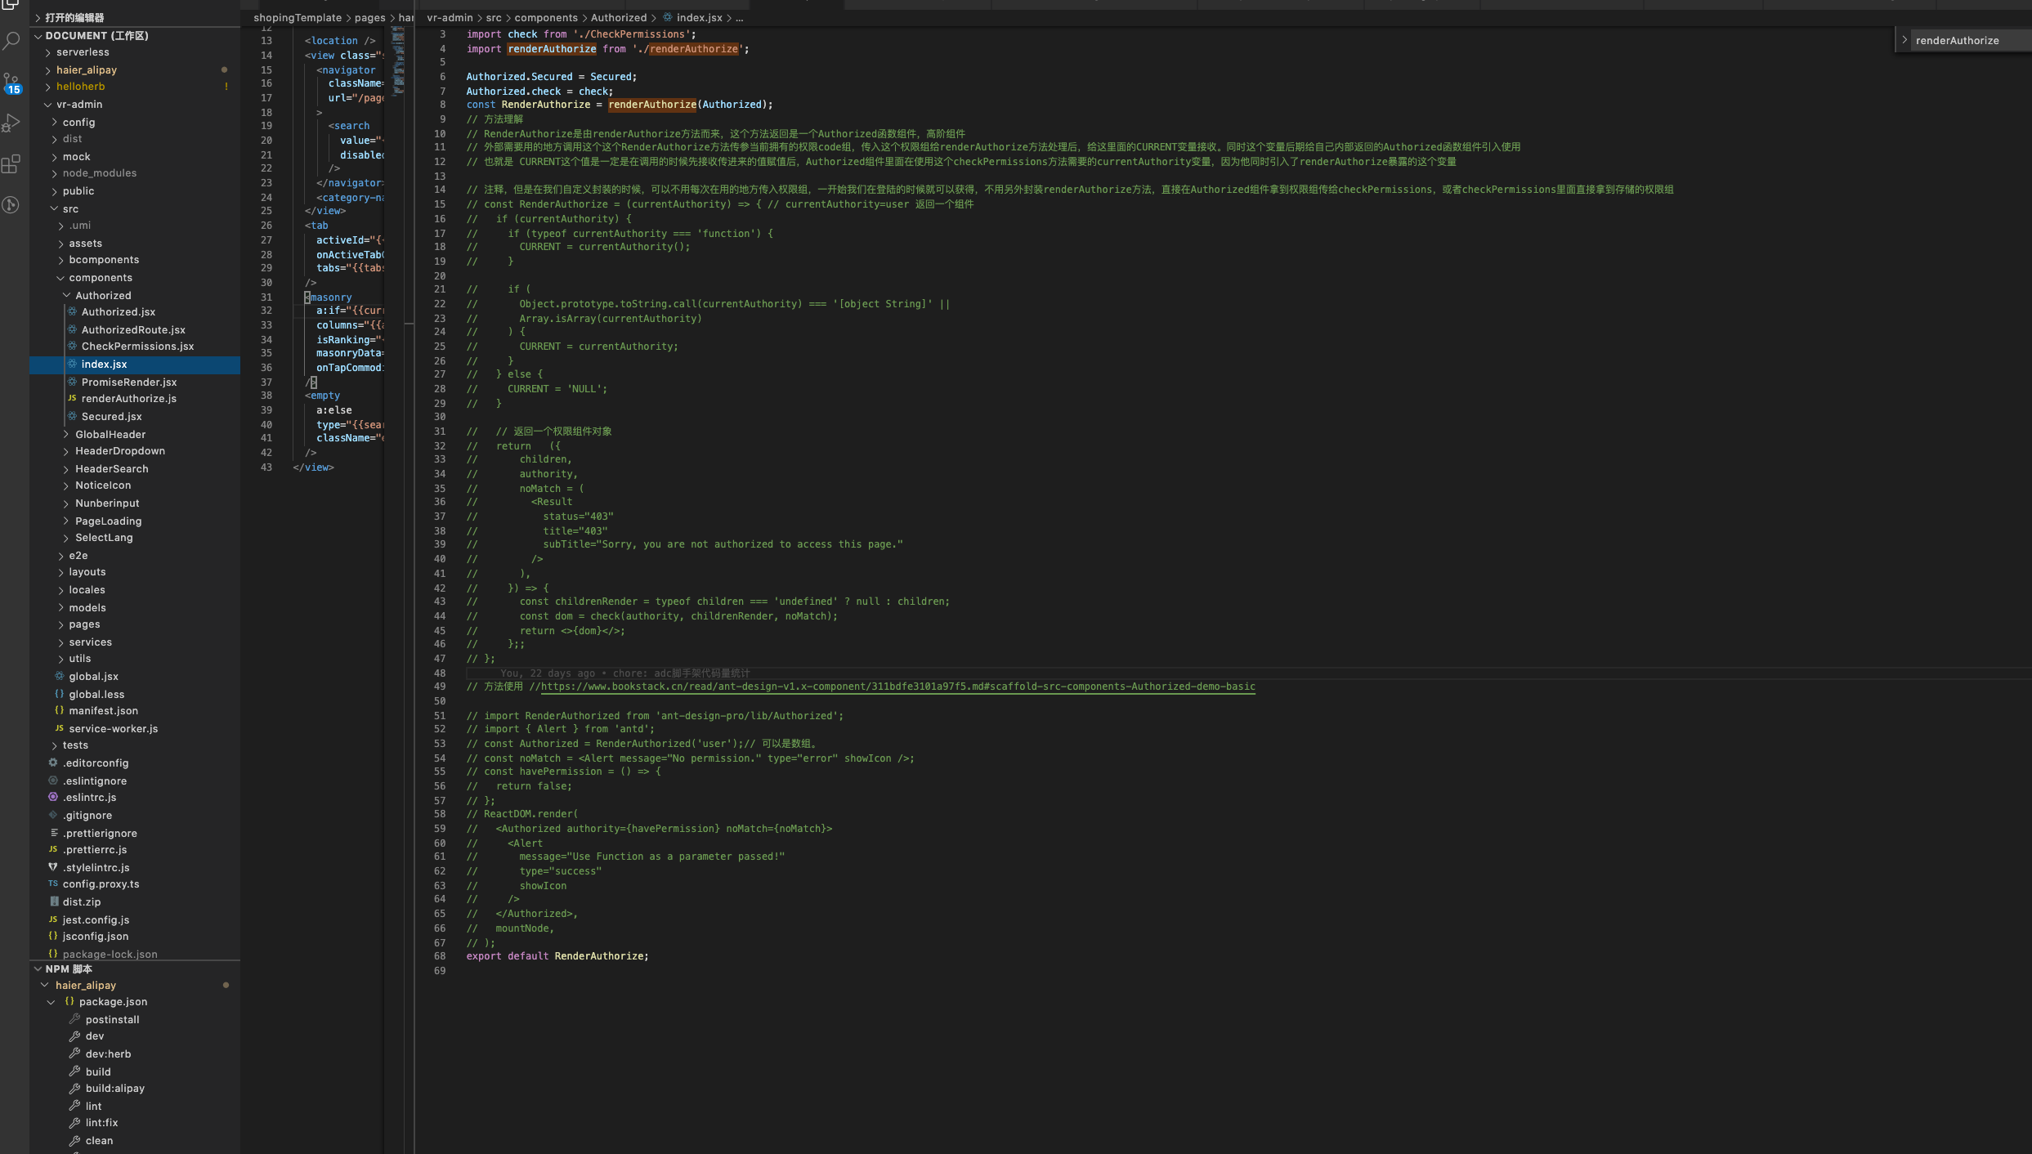Open the Explorer files icon
Screen dimensions: 2032x1154
tap(11, 4)
